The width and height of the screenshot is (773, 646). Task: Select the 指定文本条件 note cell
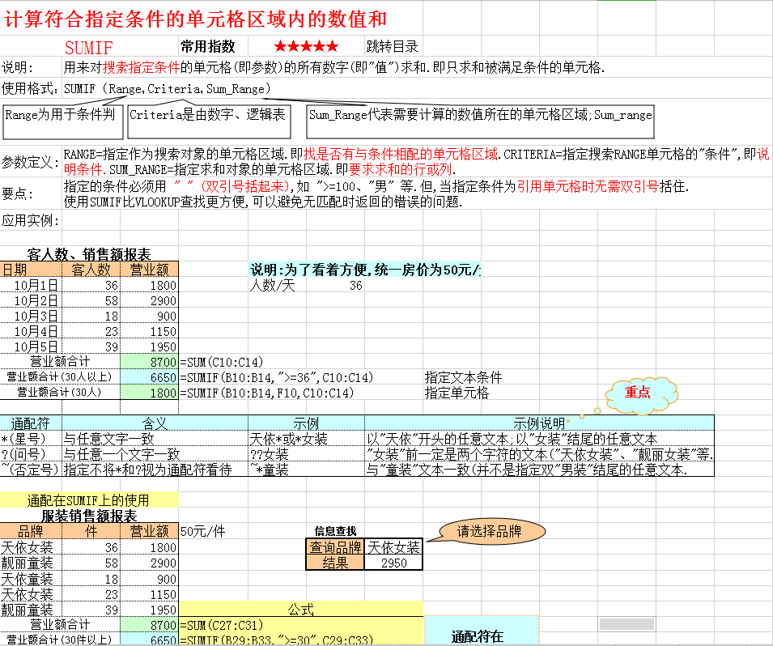tap(464, 377)
